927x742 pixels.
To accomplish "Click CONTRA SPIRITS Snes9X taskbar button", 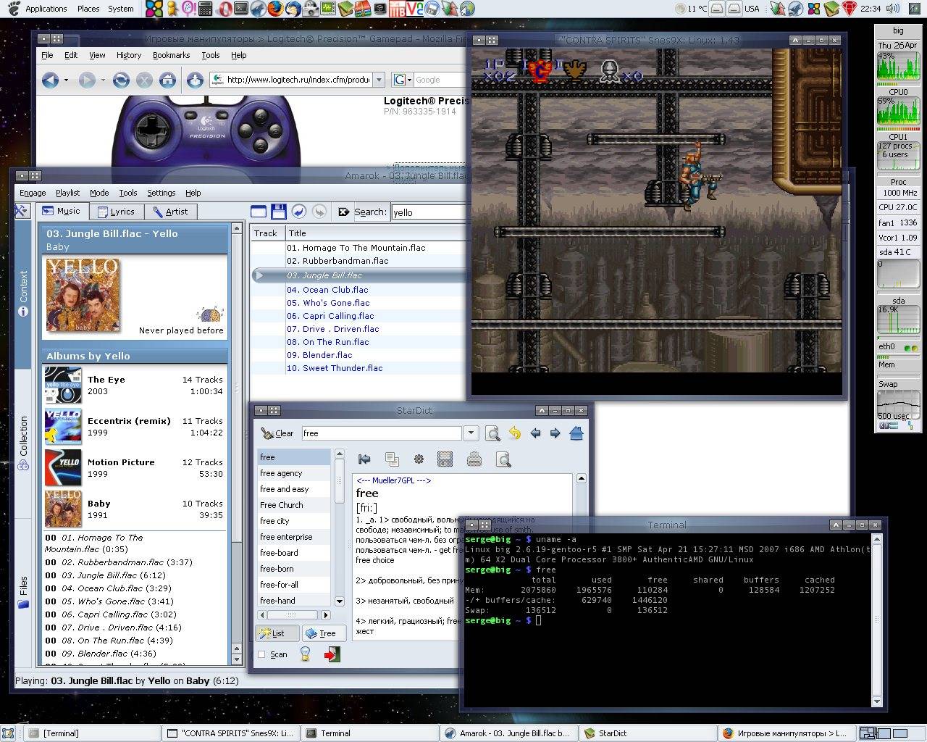I will click(232, 733).
